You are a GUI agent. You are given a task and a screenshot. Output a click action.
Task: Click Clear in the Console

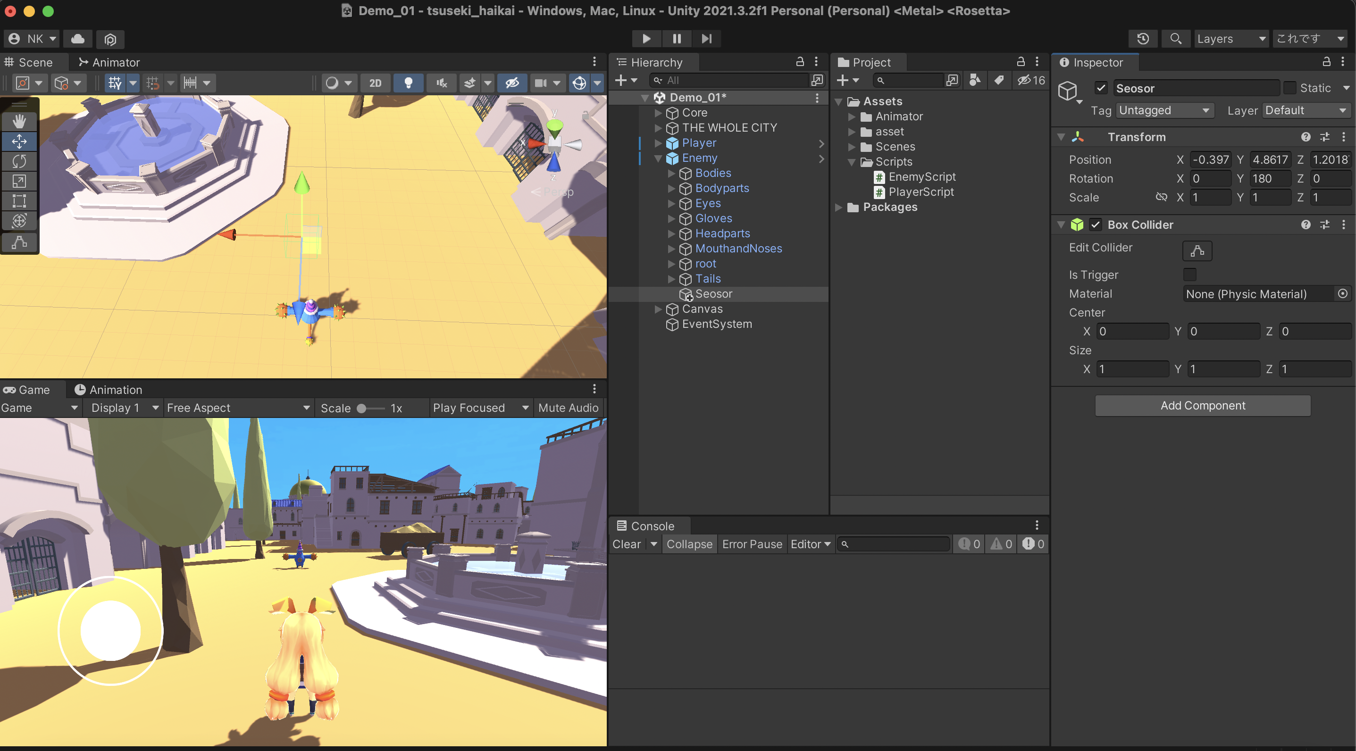click(x=627, y=544)
